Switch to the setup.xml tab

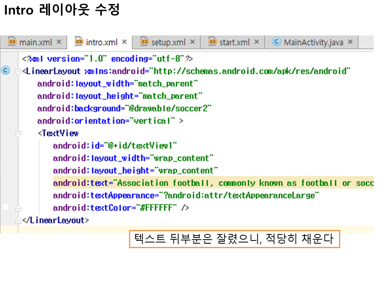pyautogui.click(x=168, y=42)
